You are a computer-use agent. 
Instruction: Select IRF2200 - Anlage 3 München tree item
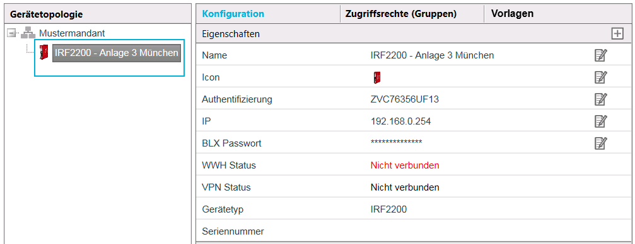pyautogui.click(x=117, y=53)
